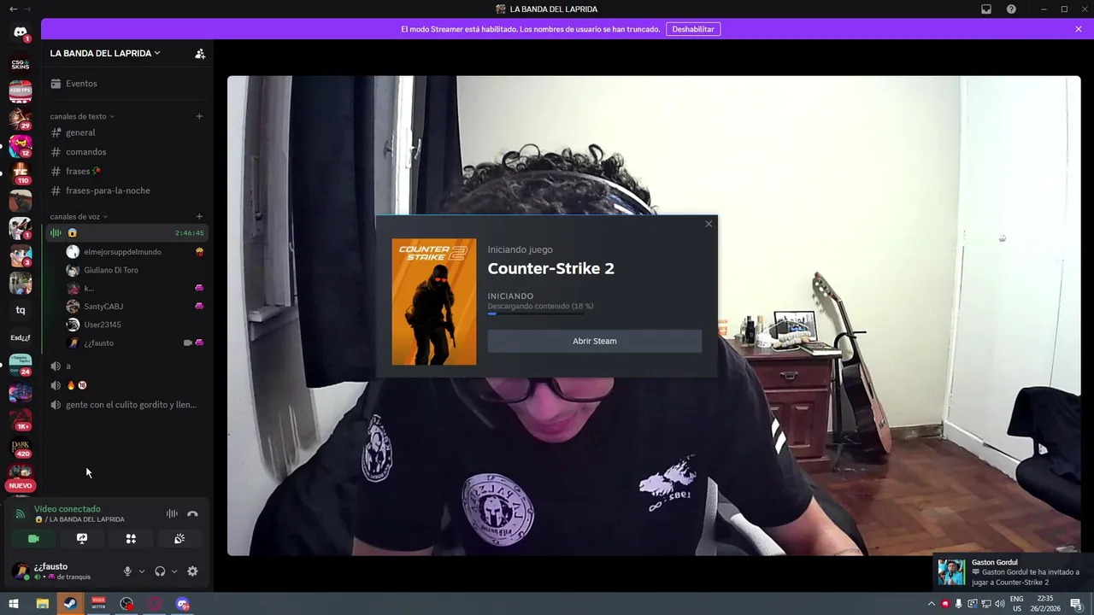Click user User23145 in voice list
This screenshot has width=1094, height=615.
click(x=135, y=325)
